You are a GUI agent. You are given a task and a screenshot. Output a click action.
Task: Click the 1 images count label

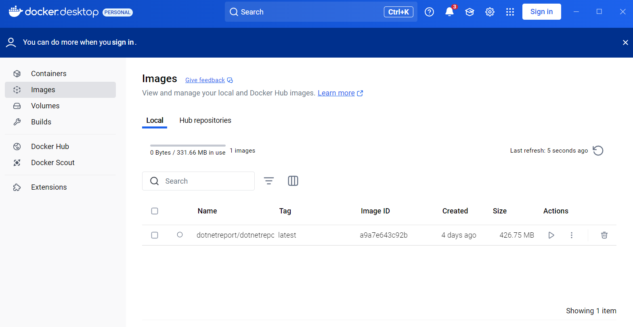[243, 151]
